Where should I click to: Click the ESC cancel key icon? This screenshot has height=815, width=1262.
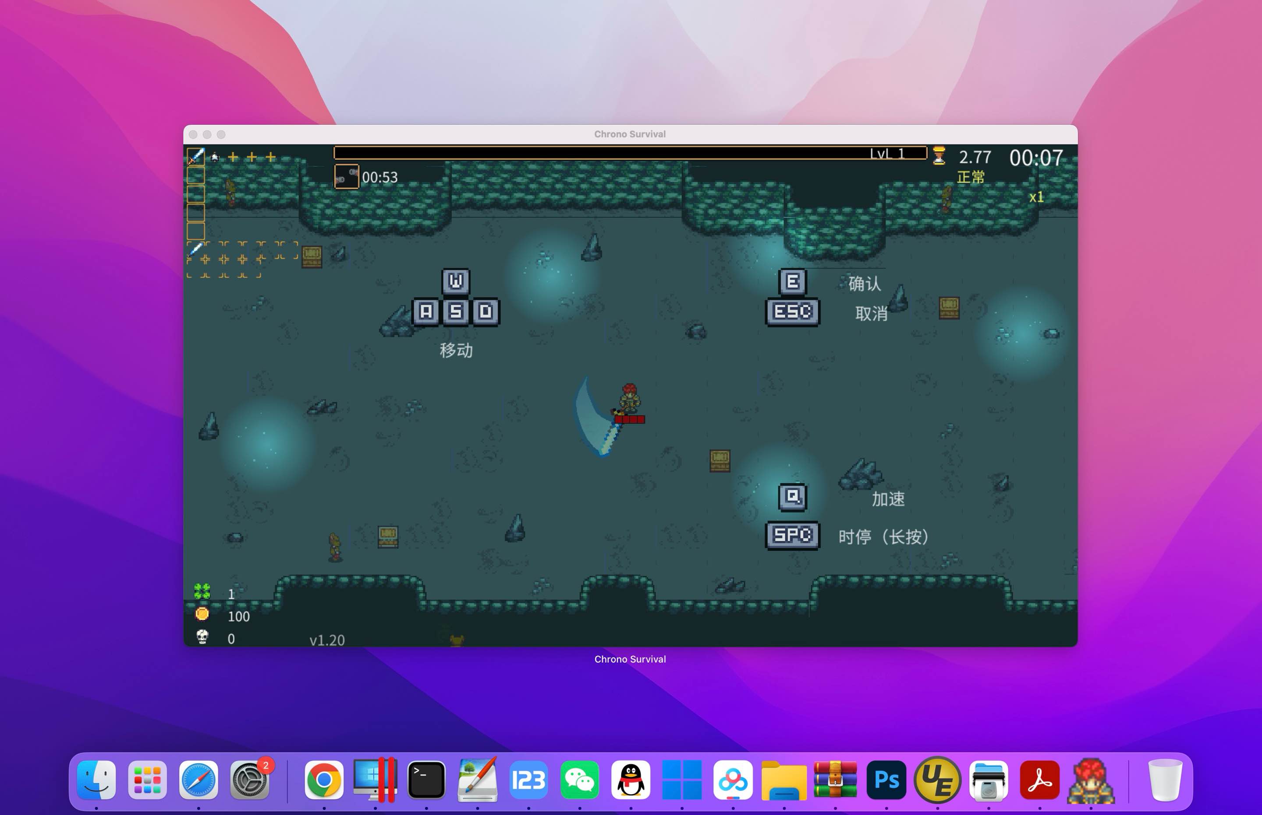[x=793, y=312]
